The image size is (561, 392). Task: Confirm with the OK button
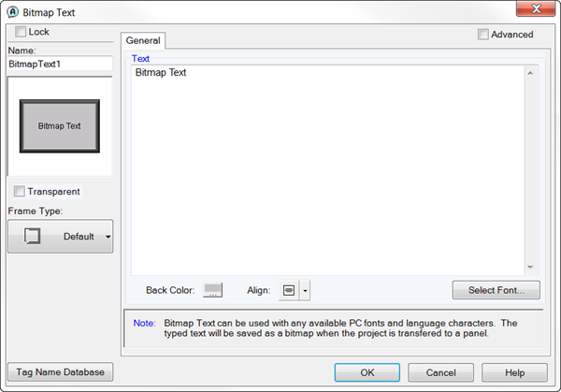(x=367, y=372)
